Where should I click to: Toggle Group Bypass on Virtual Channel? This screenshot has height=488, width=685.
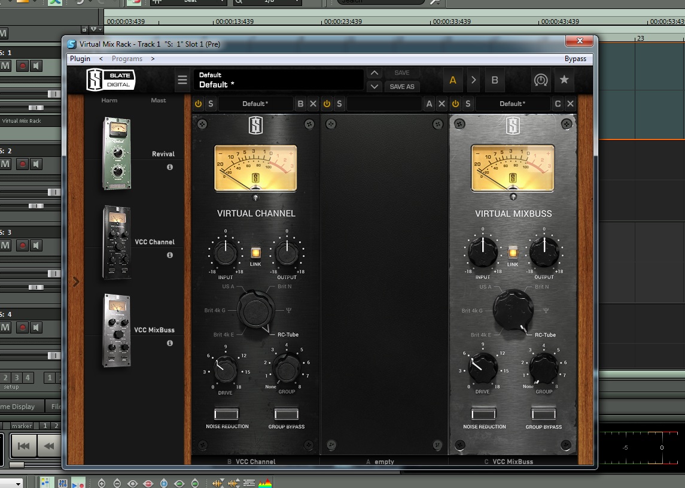(x=286, y=413)
